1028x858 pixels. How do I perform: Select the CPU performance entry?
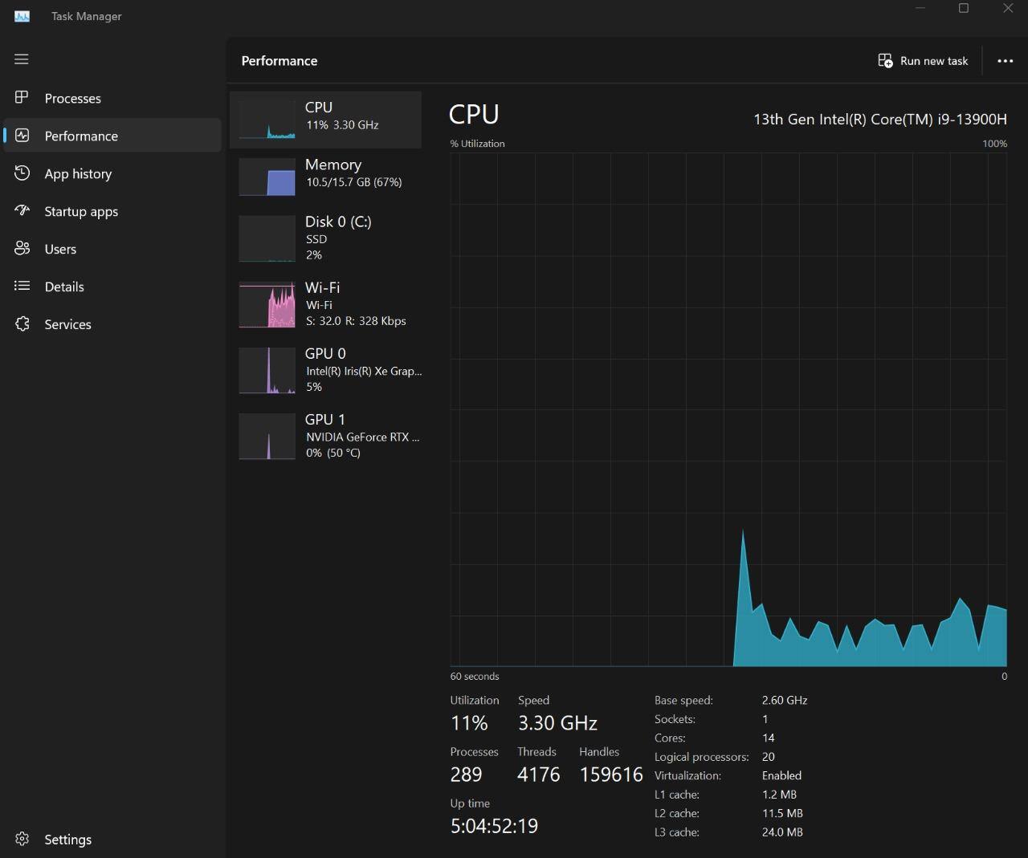(326, 120)
